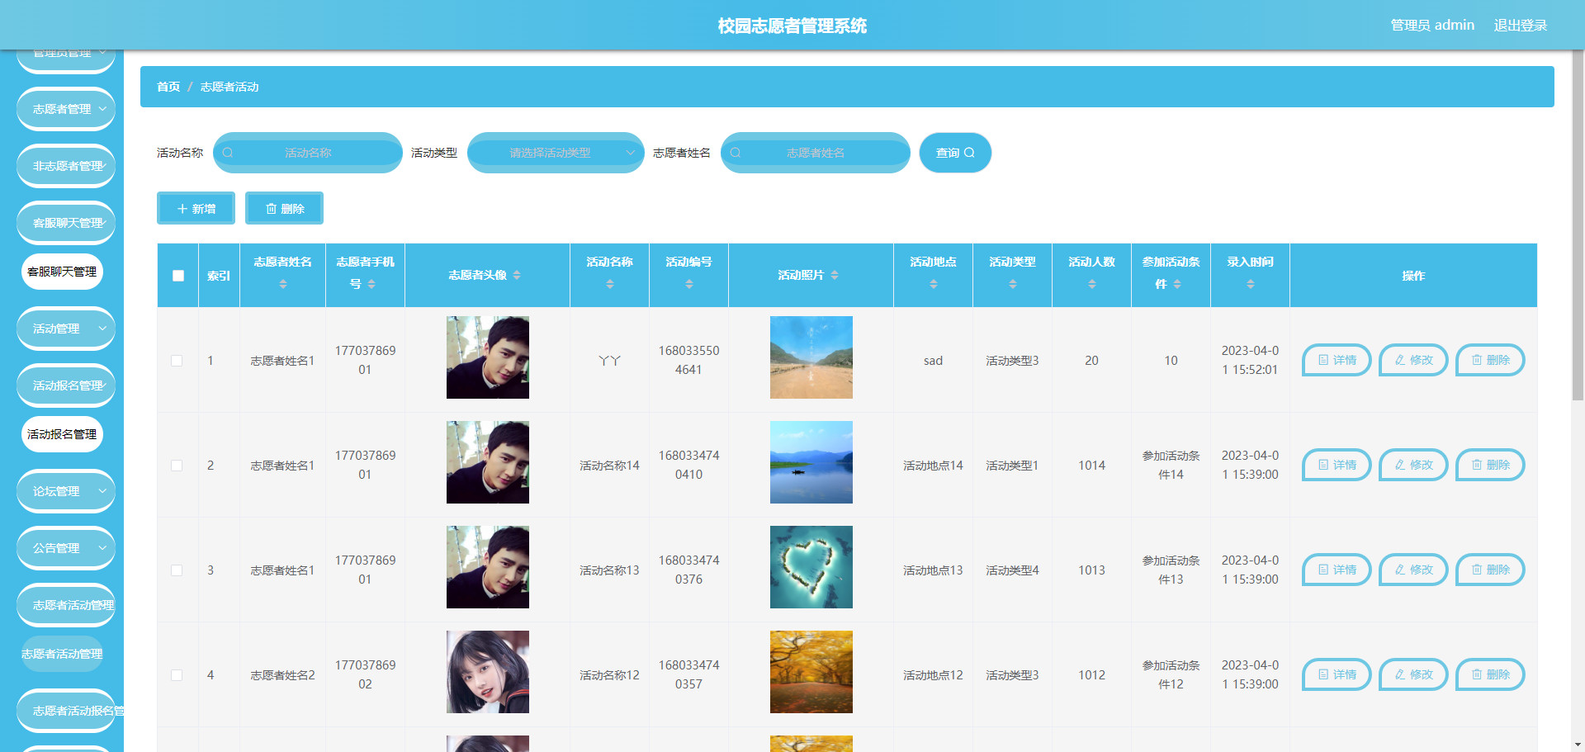Open volunteer avatar thumbnail in row 1
This screenshot has width=1585, height=752.
coord(488,357)
